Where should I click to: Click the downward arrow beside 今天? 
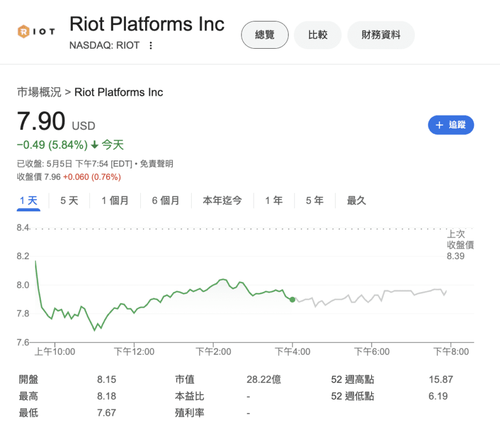point(95,145)
